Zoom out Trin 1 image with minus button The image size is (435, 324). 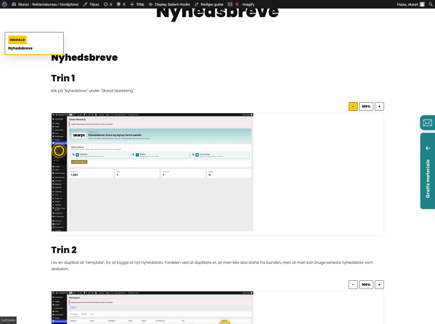tap(353, 106)
